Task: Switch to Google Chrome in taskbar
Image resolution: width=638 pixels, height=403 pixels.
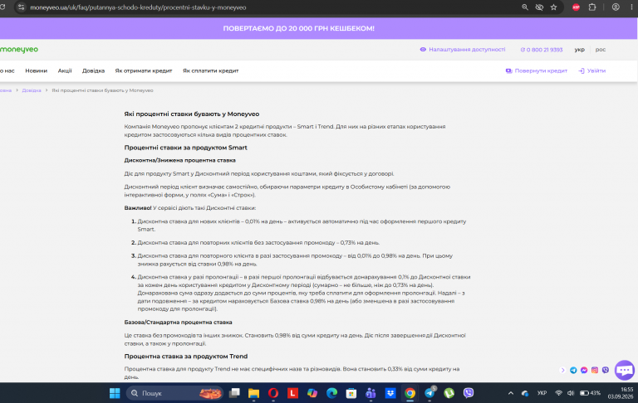Action: point(410,393)
